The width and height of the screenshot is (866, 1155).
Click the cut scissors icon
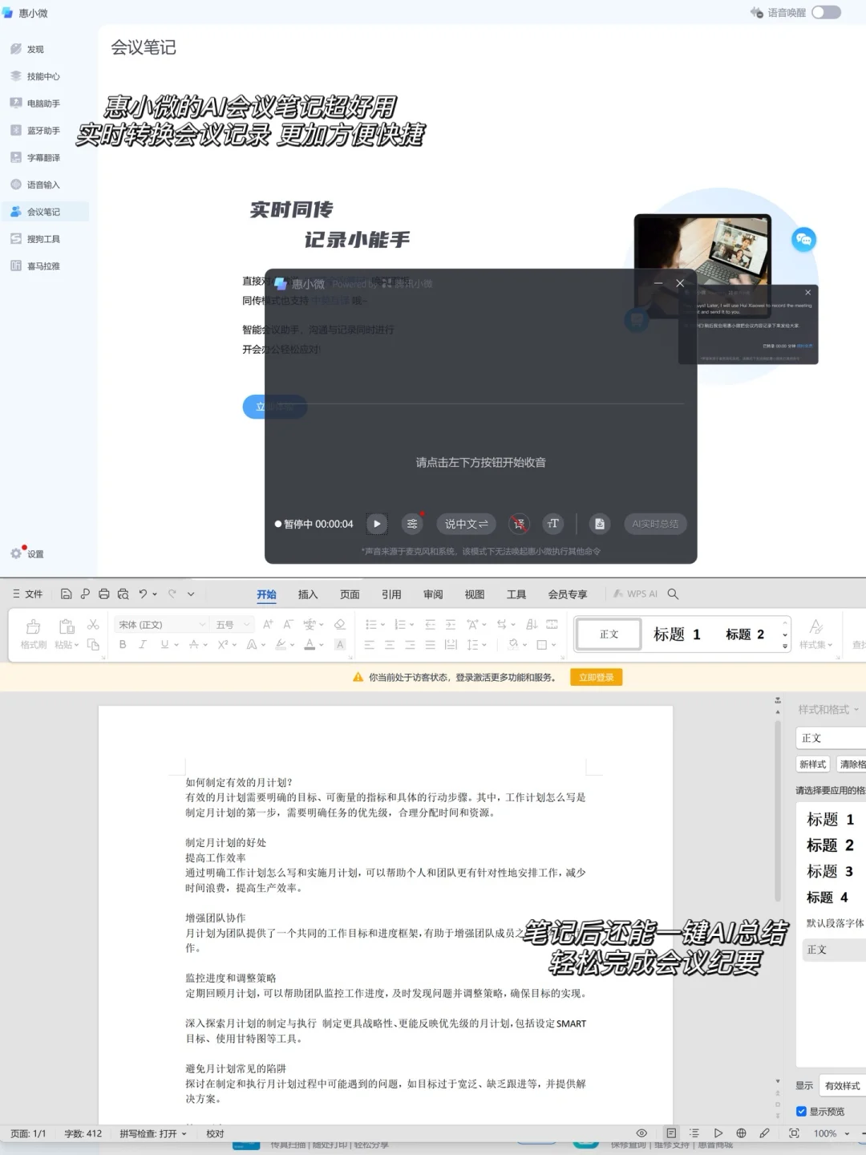(93, 625)
